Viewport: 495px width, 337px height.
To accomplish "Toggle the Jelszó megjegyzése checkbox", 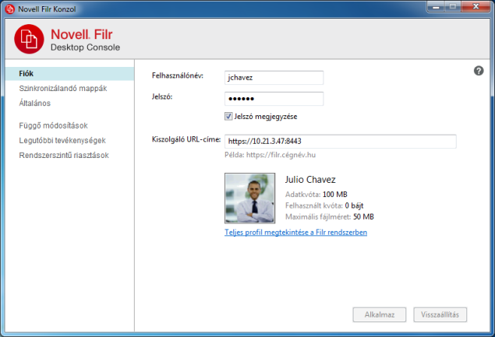I will point(228,116).
